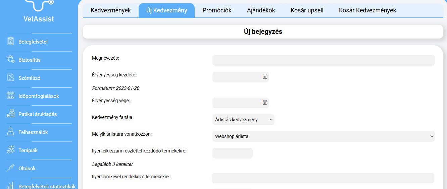Click the Új bejegyzés heading
The height and width of the screenshot is (189, 447).
coord(263,32)
